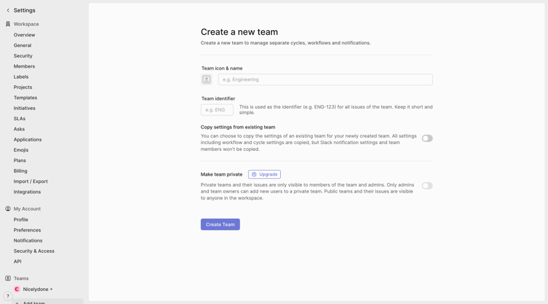Select the Nicelydone team
This screenshot has width=548, height=304.
36,290
